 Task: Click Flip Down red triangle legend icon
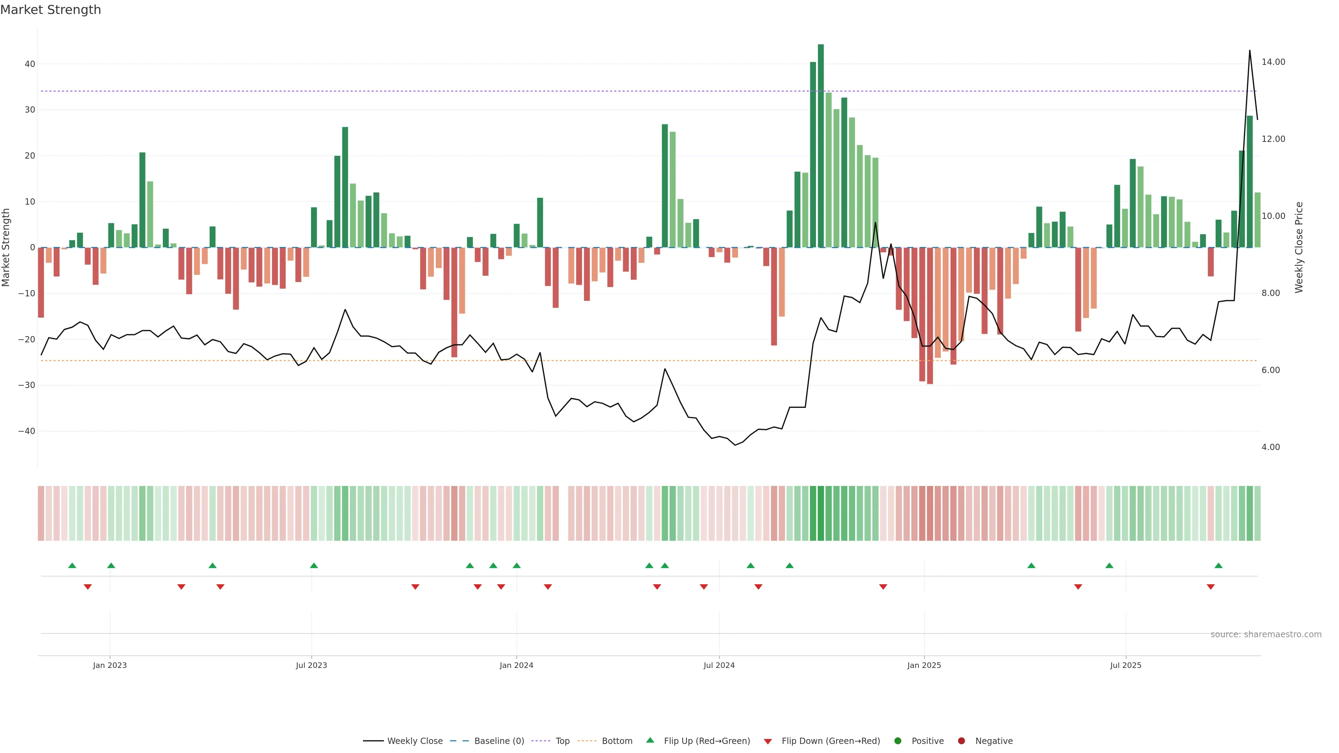(x=768, y=741)
